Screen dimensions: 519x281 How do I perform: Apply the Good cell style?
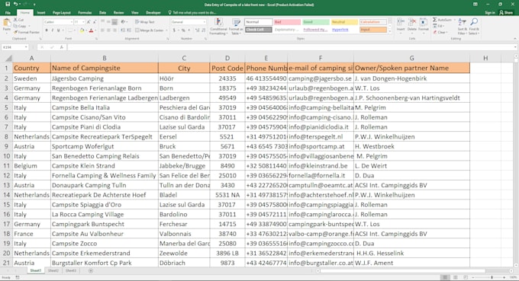pos(316,22)
